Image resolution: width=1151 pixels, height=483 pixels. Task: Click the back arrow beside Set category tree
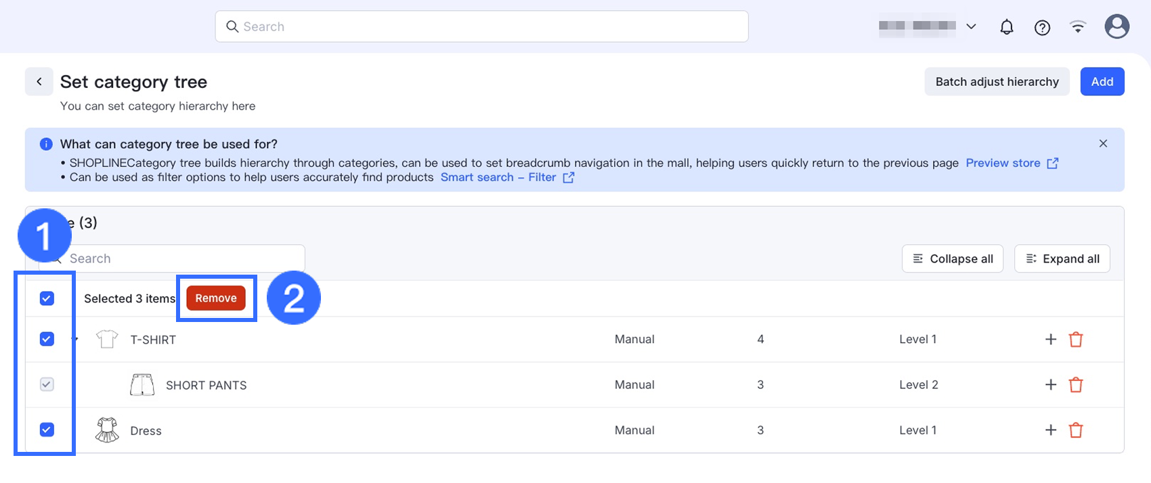[39, 82]
